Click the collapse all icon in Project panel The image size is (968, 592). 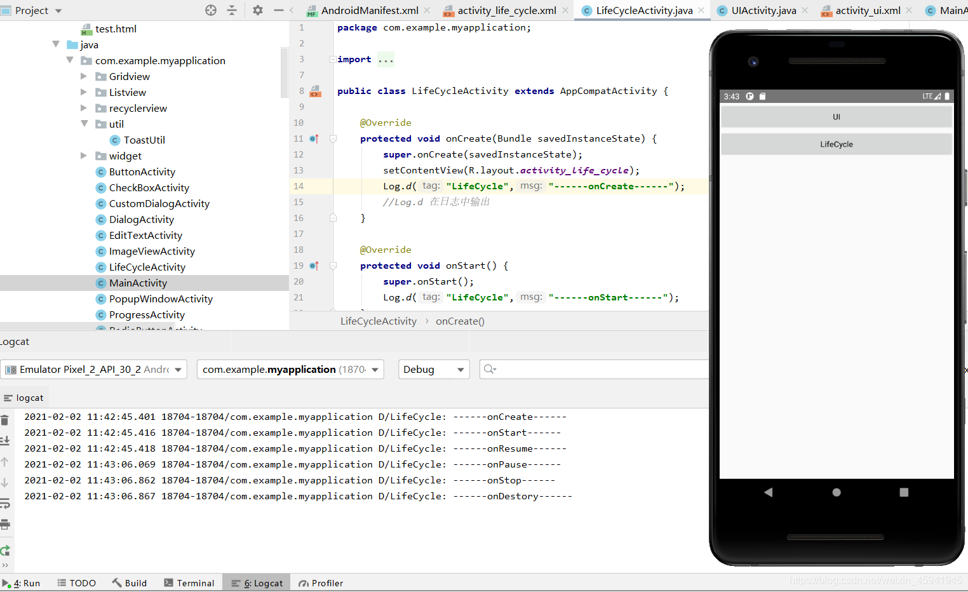(232, 10)
